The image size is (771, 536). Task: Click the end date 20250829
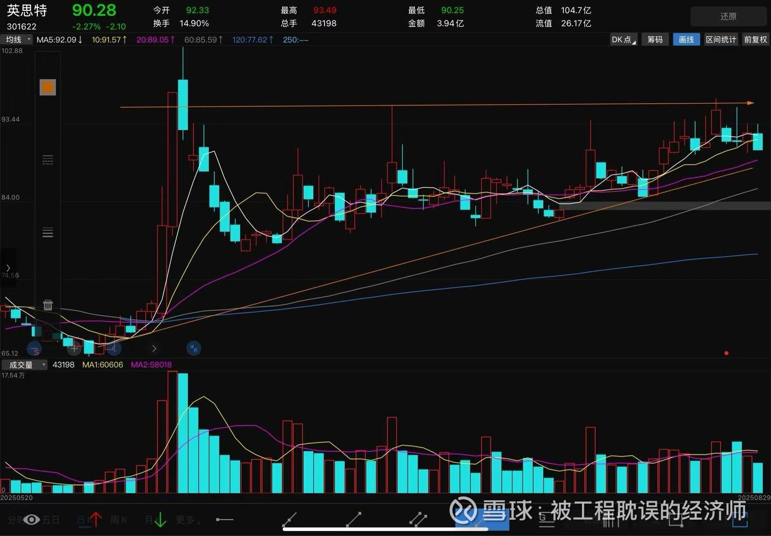click(x=754, y=497)
